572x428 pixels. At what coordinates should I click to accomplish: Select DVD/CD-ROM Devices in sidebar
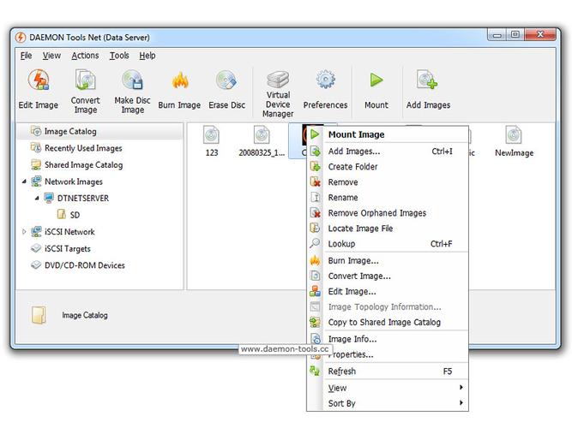tap(84, 265)
